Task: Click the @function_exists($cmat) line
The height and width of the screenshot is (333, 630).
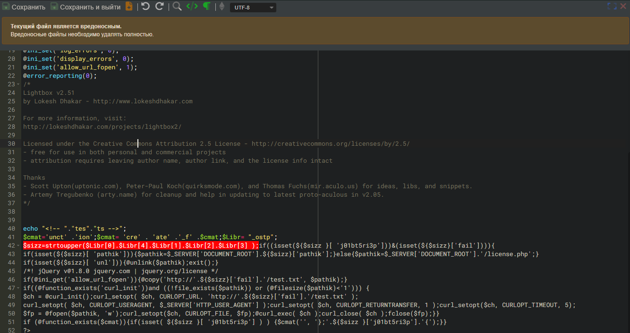Action: [235, 322]
